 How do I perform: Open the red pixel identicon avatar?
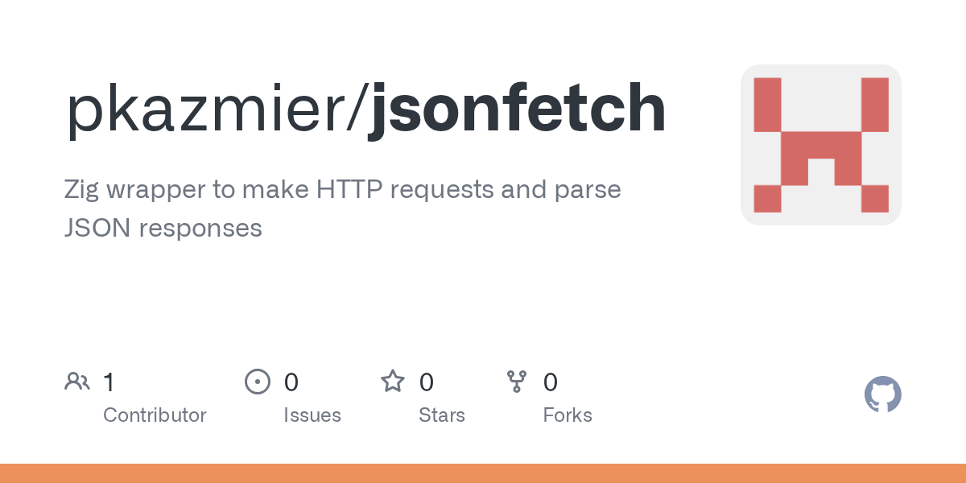pos(820,145)
